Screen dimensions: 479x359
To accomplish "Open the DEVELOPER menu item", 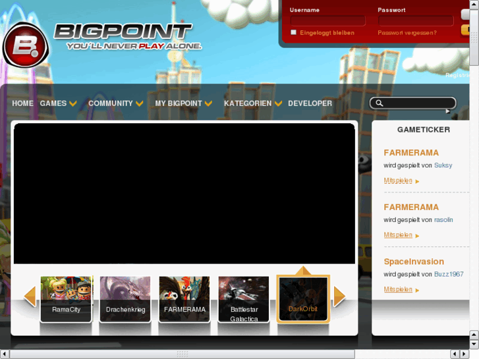I will click(x=310, y=103).
